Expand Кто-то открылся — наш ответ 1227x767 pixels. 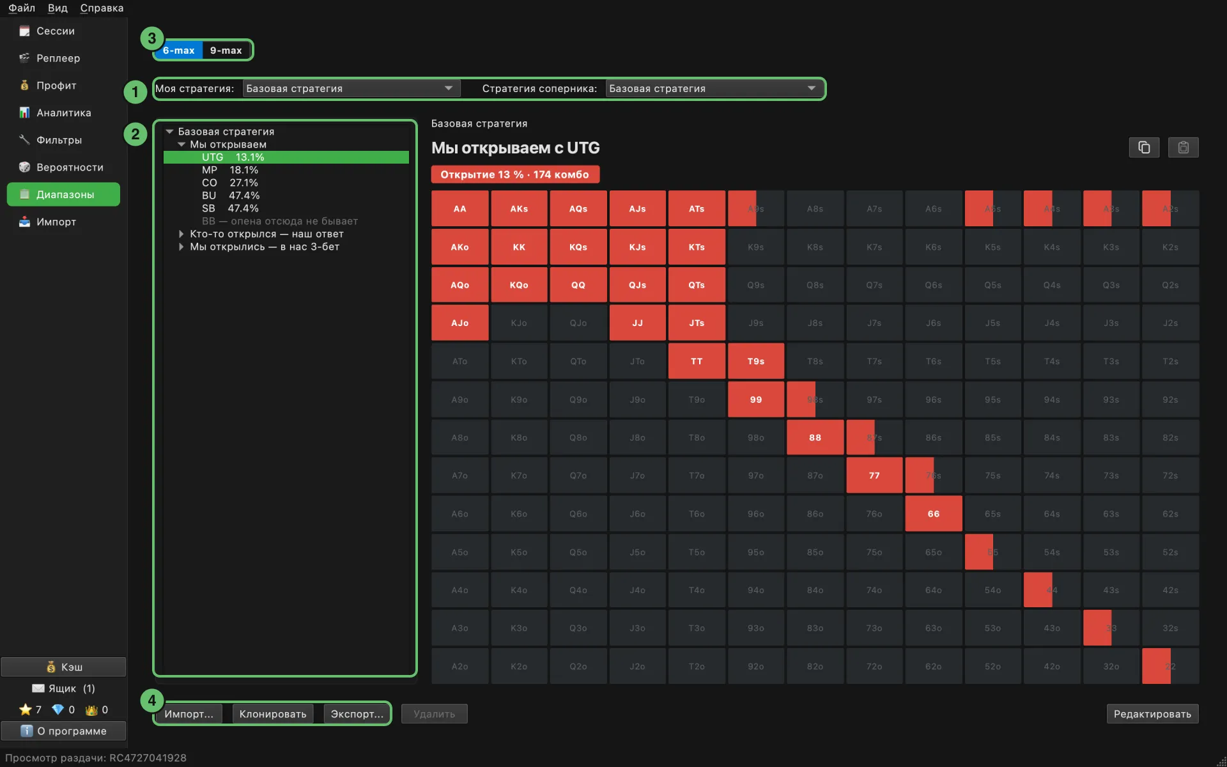181,234
